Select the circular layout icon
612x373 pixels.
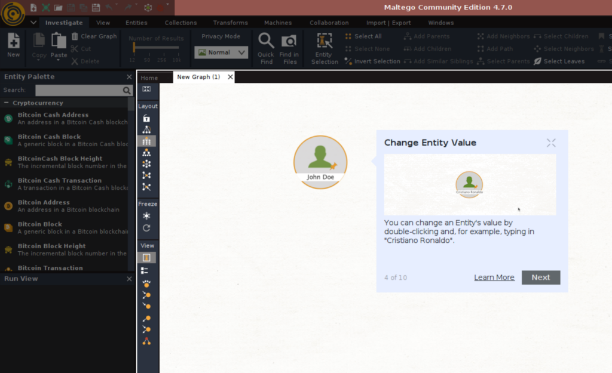(x=146, y=164)
